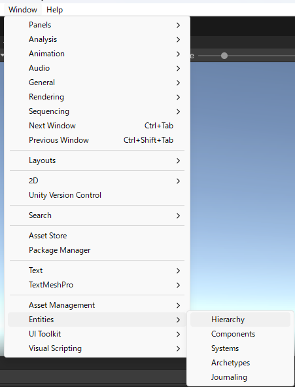Viewport: 295px width, 387px height.
Task: Click the chevron arrow beside Rendering
Action: pyautogui.click(x=178, y=98)
